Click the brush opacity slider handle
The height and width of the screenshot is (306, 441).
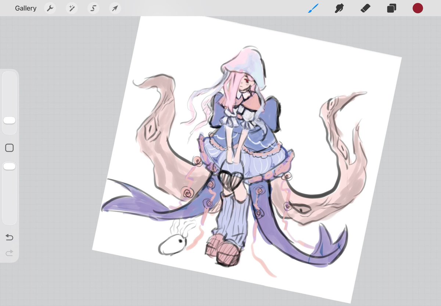(9, 166)
